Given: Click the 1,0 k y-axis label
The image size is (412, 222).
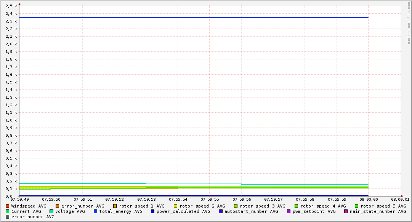Looking at the screenshot, I should [x=11, y=120].
